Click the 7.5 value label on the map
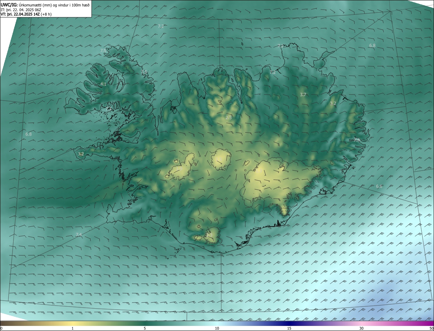The image size is (434, 331). [x=103, y=50]
